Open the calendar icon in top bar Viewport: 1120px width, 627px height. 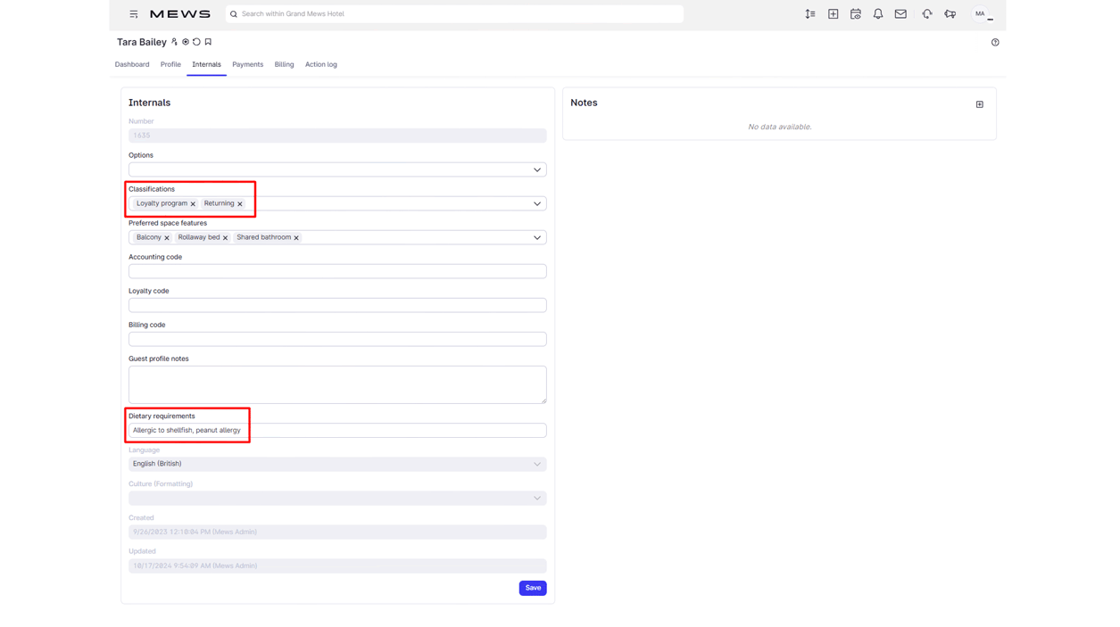pyautogui.click(x=855, y=14)
